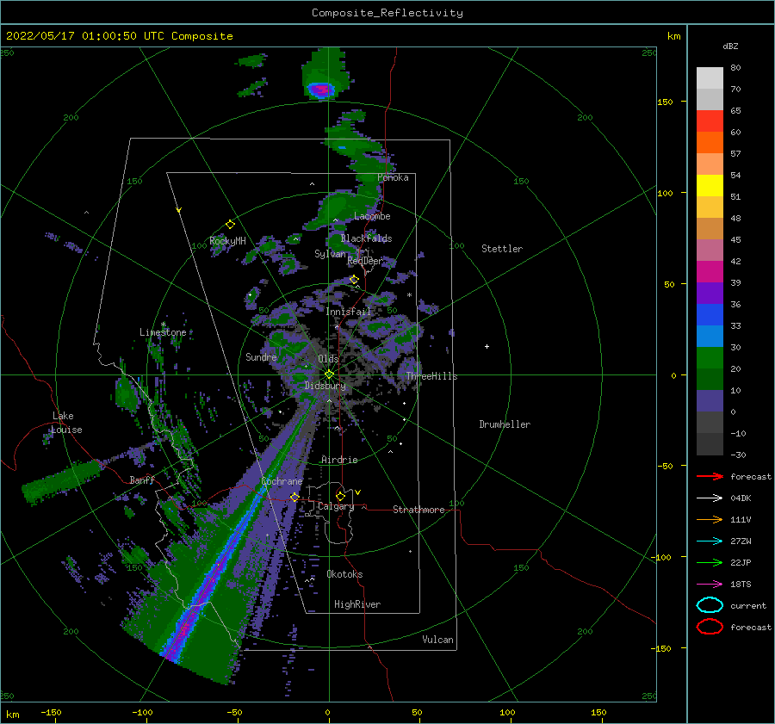The height and width of the screenshot is (724, 775).
Task: Click the RockyMH label
Action: pyautogui.click(x=228, y=241)
